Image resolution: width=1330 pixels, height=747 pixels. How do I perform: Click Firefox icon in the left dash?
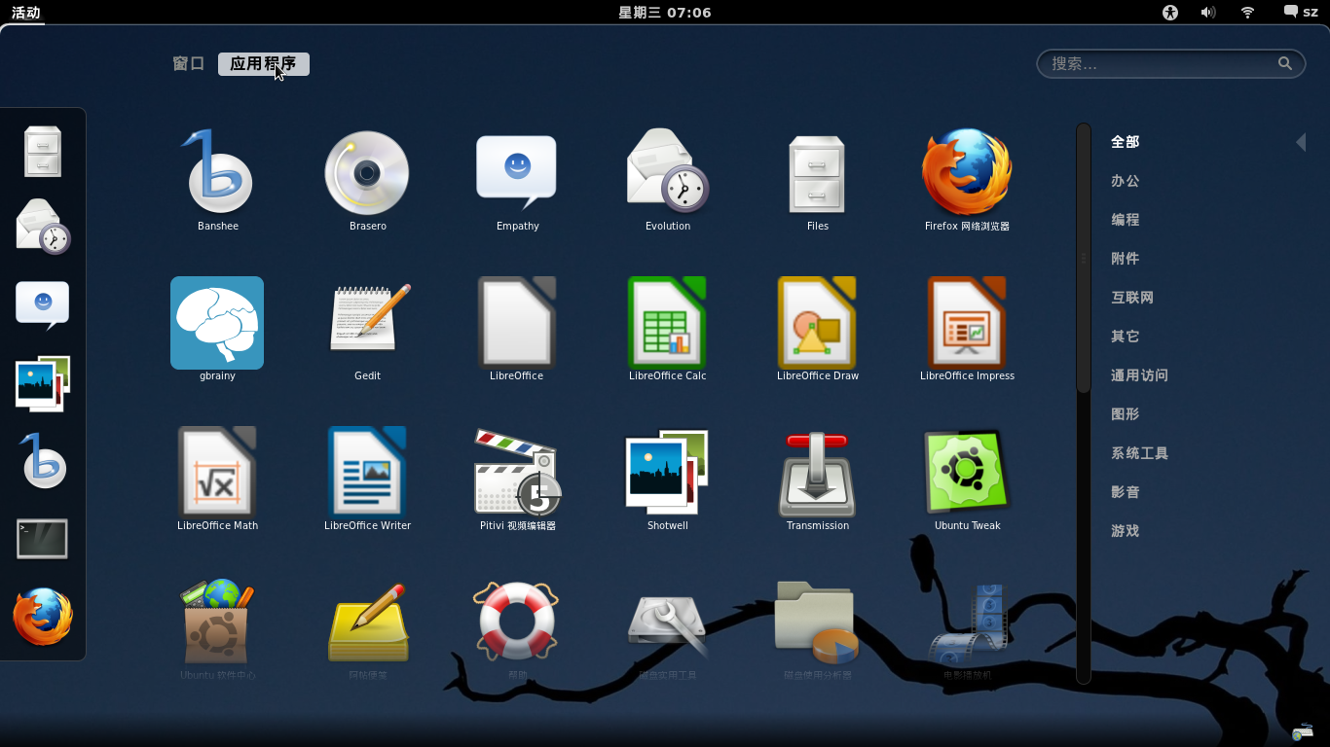coord(43,617)
